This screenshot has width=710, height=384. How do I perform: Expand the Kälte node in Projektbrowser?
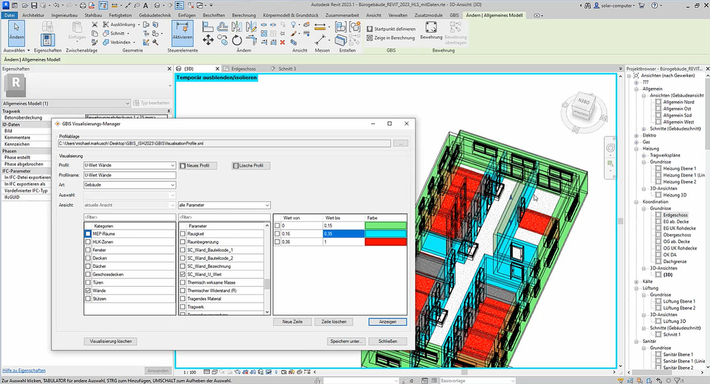[x=637, y=281]
